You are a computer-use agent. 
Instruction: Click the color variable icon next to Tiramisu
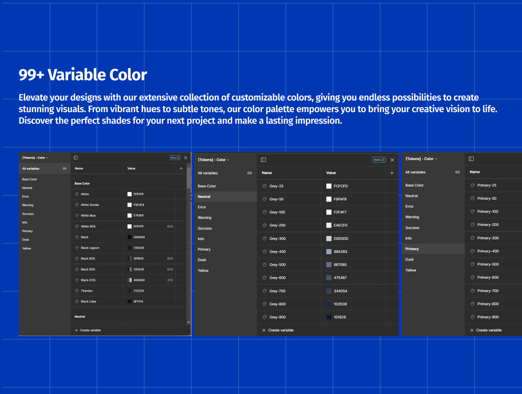[x=77, y=291]
